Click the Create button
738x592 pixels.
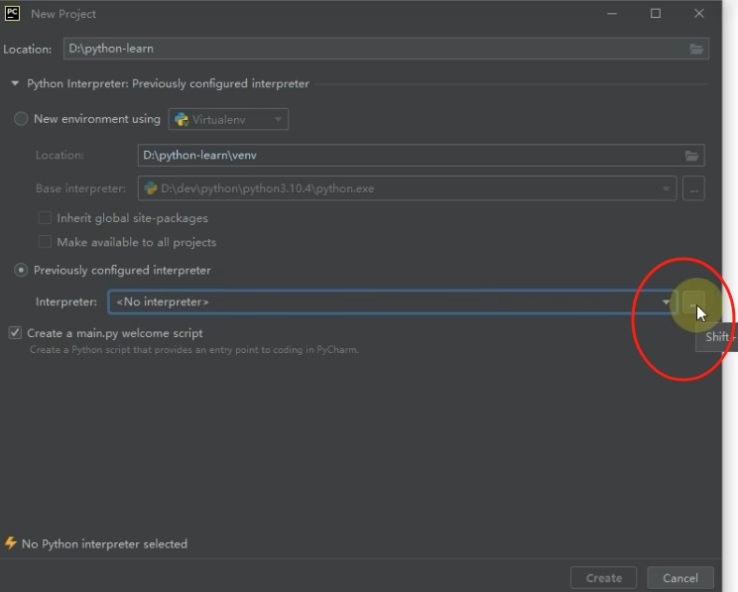(x=603, y=578)
